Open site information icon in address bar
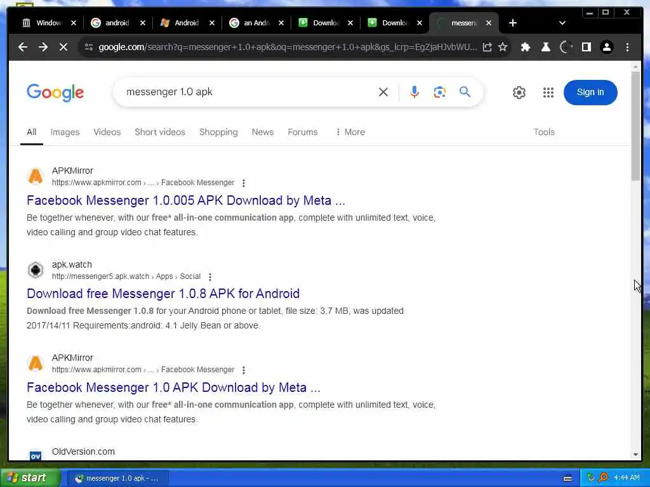Viewport: 650px width, 487px height. 89,47
